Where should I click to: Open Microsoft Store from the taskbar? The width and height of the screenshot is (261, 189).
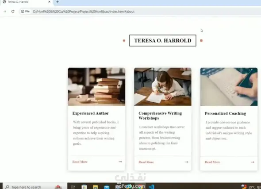coord(84,187)
